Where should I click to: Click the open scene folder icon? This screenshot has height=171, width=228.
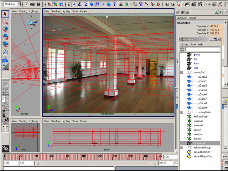[x=32, y=4]
